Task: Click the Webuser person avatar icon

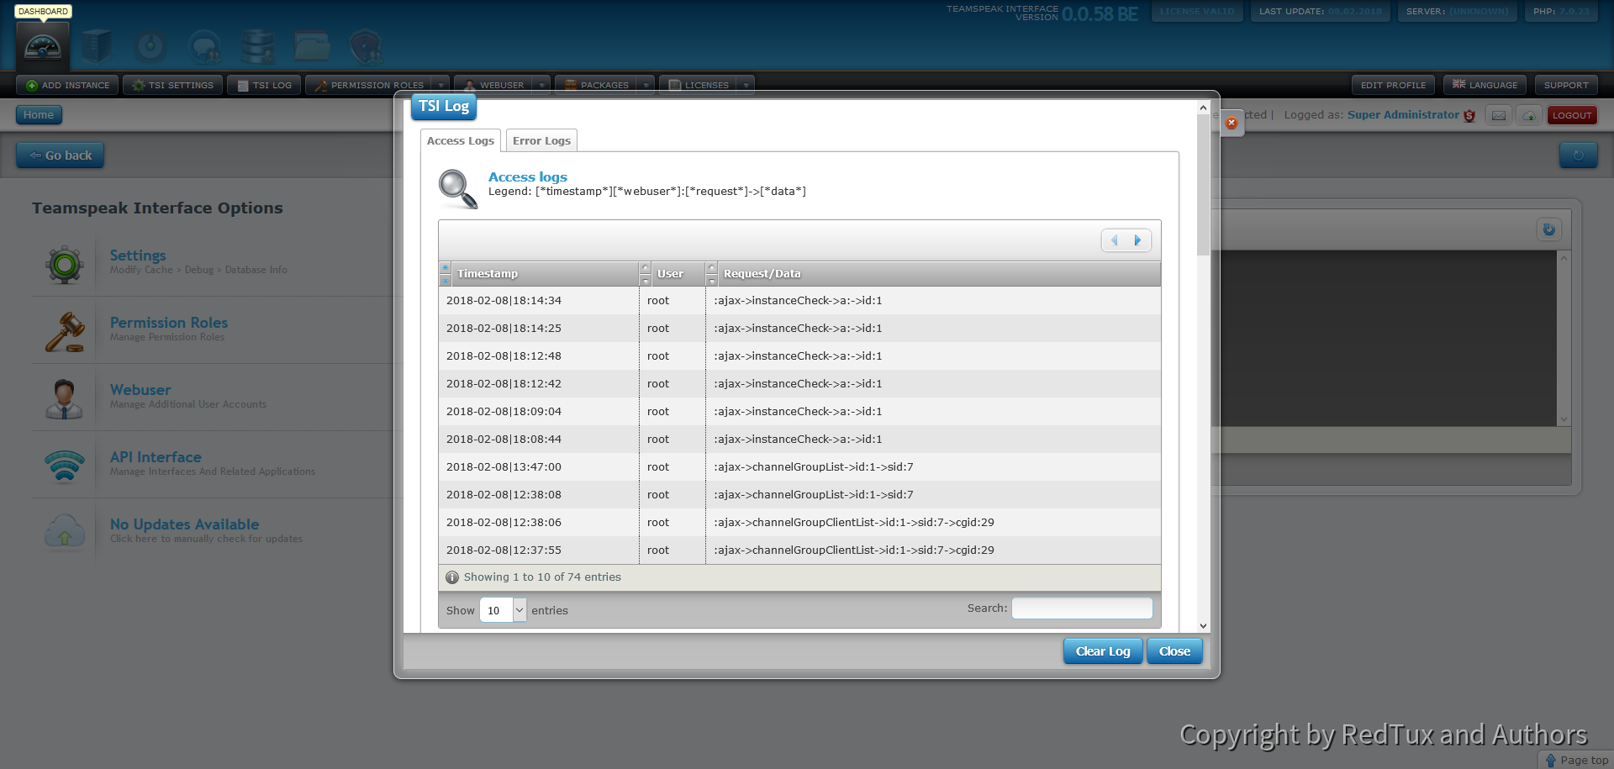Action: (x=65, y=399)
